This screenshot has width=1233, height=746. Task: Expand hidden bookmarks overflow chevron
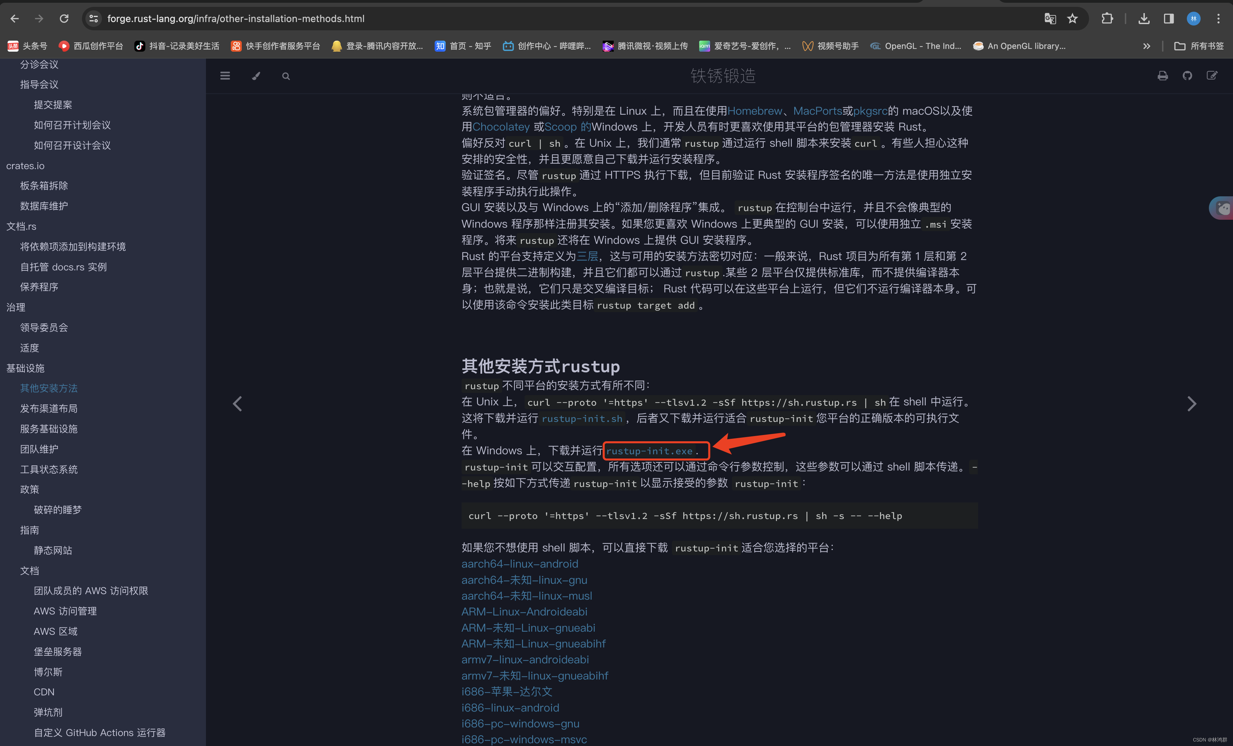pyautogui.click(x=1147, y=46)
